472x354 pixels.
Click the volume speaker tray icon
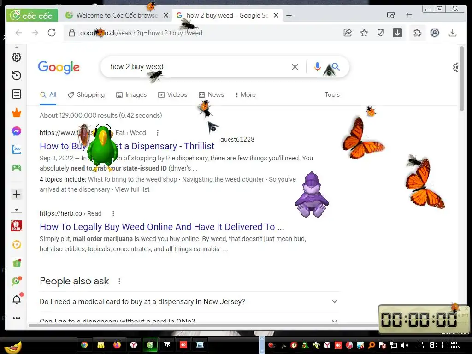coord(404,345)
